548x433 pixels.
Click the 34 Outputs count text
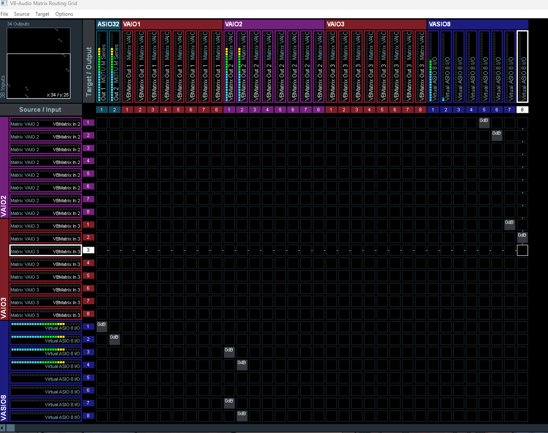pyautogui.click(x=18, y=24)
